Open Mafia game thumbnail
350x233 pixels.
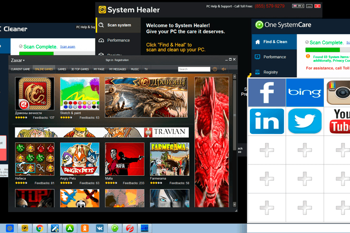124,159
